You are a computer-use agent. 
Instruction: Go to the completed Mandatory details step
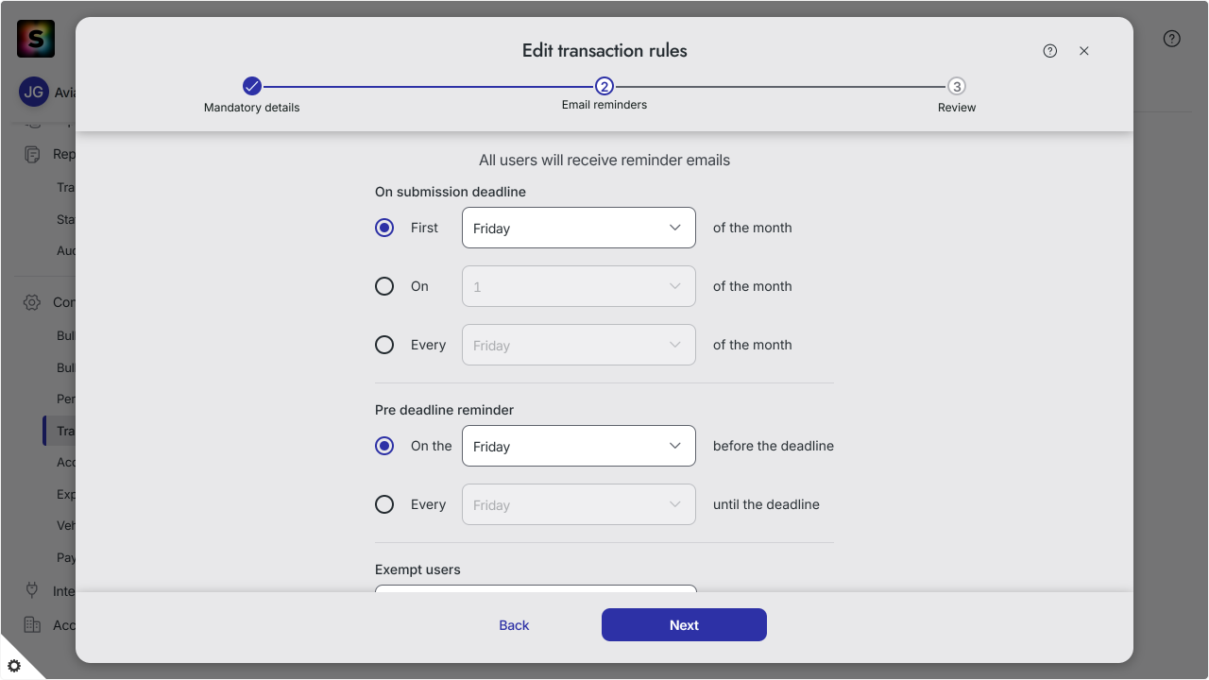(251, 87)
